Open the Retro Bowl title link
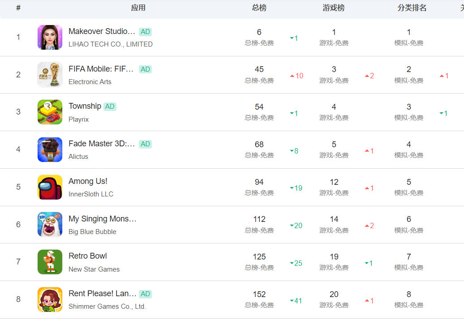This screenshot has width=464, height=319. 88,256
